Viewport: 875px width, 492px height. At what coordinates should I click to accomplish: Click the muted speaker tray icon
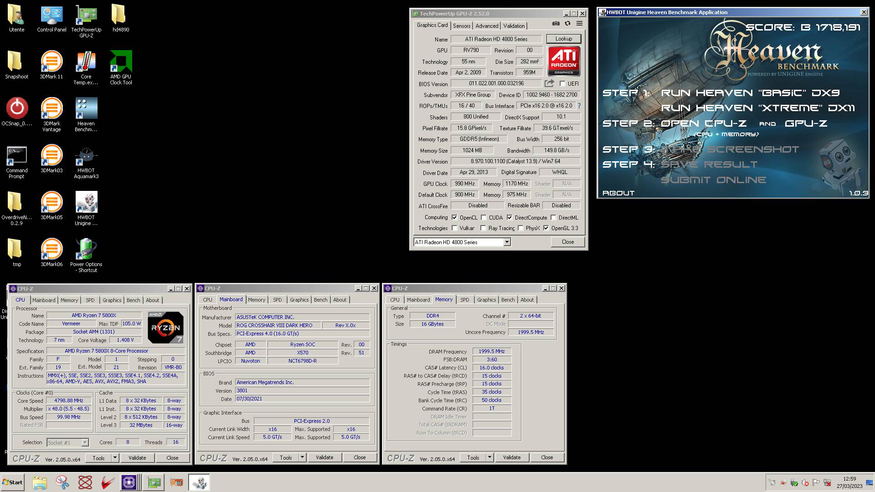(805, 483)
